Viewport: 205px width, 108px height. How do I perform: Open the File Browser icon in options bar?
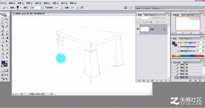pyautogui.click(x=131, y=8)
